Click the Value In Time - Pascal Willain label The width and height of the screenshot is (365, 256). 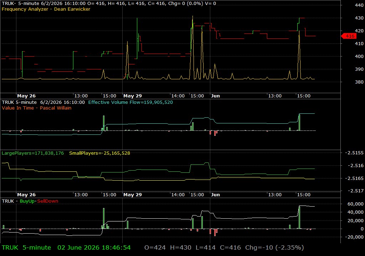[37, 108]
